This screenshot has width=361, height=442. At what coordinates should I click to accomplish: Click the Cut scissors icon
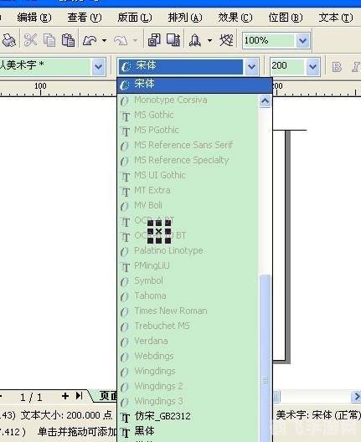coord(30,40)
